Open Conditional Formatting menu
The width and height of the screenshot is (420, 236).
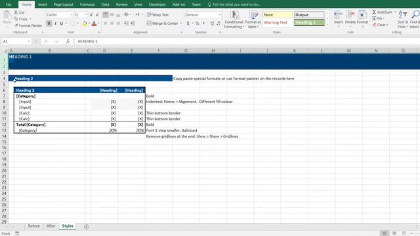click(234, 20)
